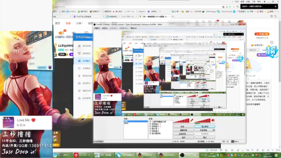The image size is (281, 158).
Task: Switch to the 不吃不洗_百度搜索 browser tab
Action: [x=89, y=17]
